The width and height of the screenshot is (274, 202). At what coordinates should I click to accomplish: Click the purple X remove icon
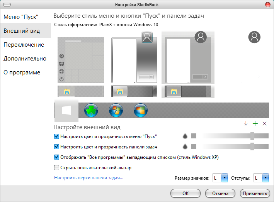point(265,124)
